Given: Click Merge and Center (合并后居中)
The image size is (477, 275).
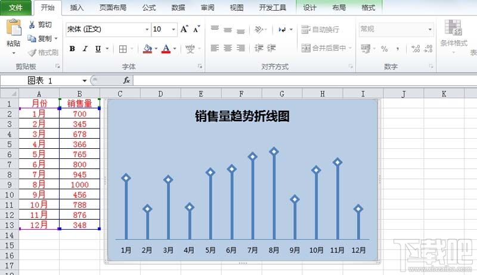Looking at the screenshot, I should (324, 48).
